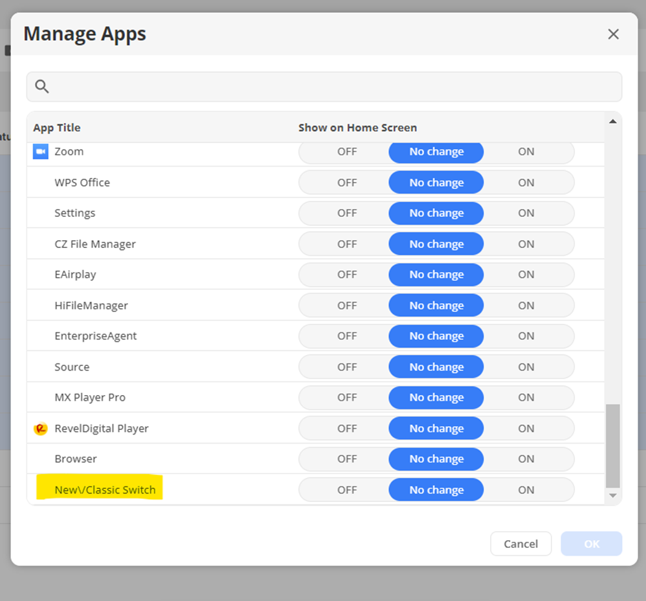Select No change for MX Player Pro
646x601 pixels.
436,398
